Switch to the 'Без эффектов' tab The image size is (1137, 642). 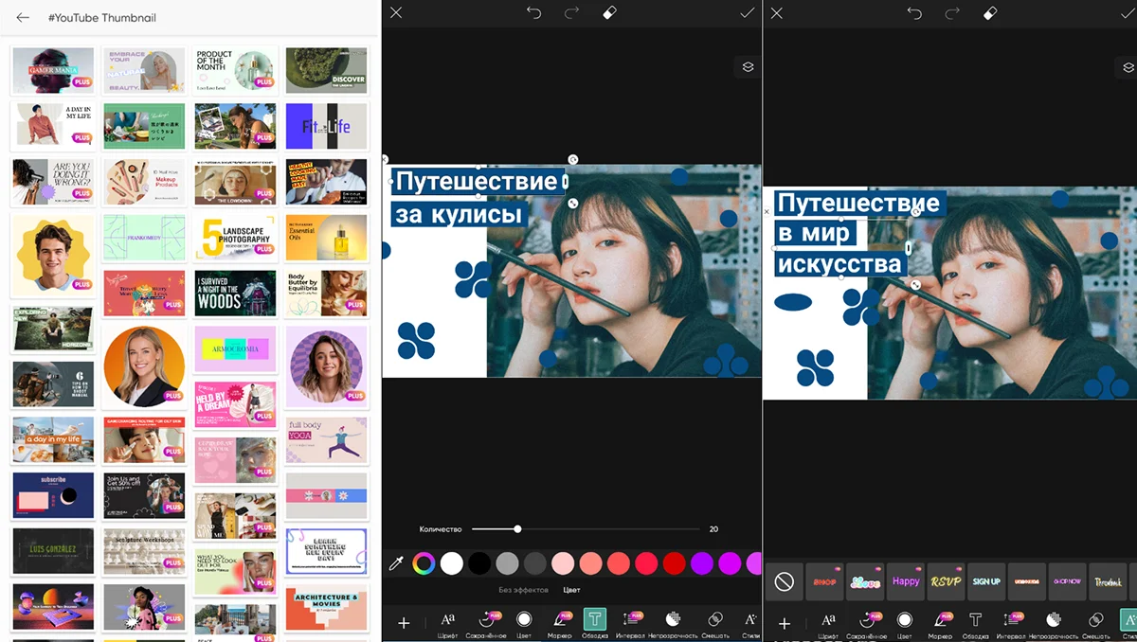(x=524, y=590)
